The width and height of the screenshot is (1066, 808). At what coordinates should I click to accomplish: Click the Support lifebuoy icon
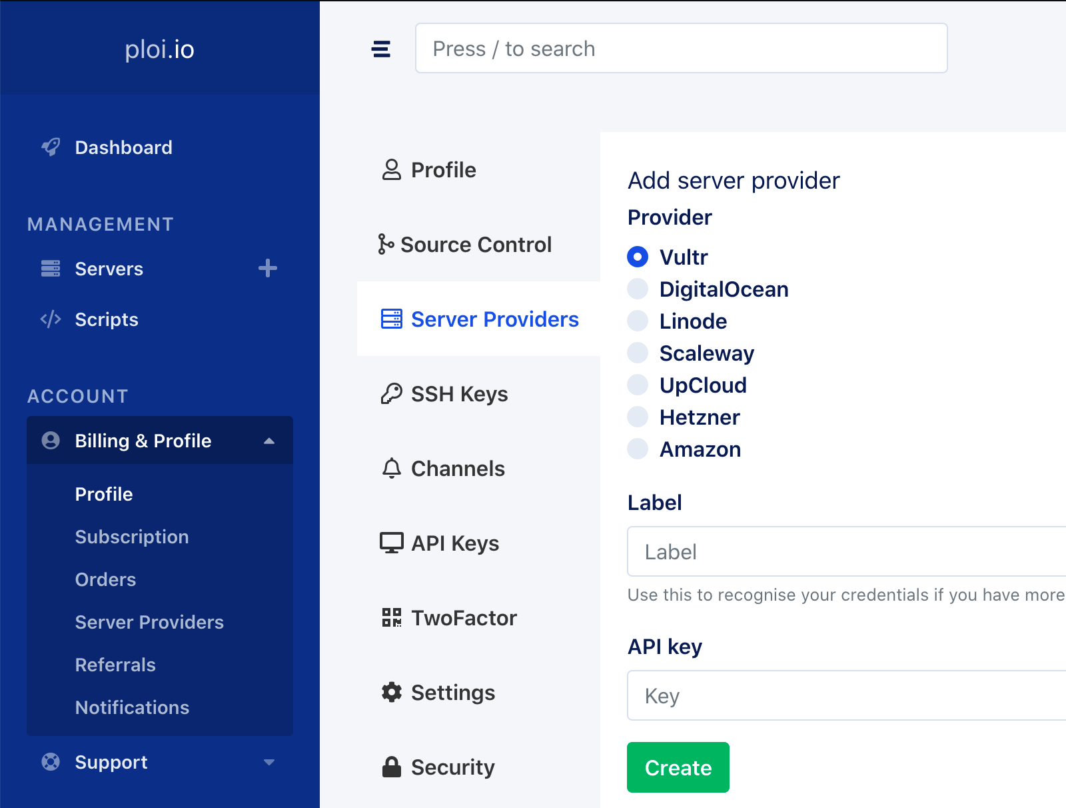tap(51, 762)
